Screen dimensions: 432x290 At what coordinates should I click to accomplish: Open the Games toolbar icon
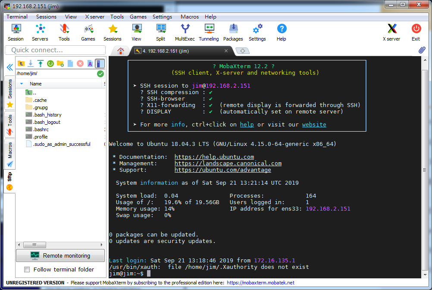(x=88, y=32)
